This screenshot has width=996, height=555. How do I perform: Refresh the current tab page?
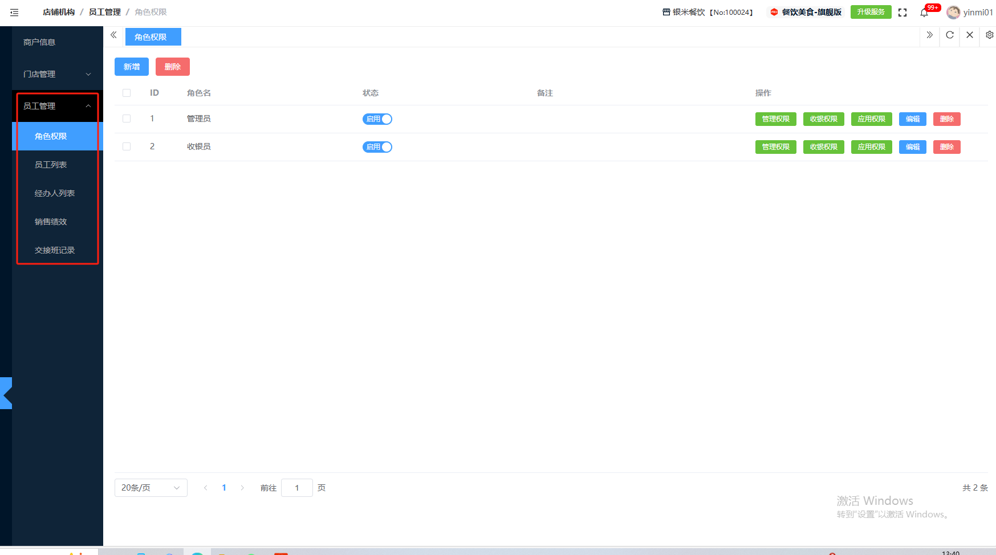click(x=950, y=35)
